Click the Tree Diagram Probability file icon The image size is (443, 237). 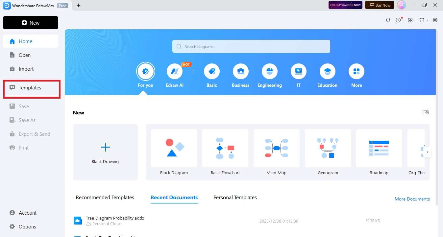click(78, 221)
